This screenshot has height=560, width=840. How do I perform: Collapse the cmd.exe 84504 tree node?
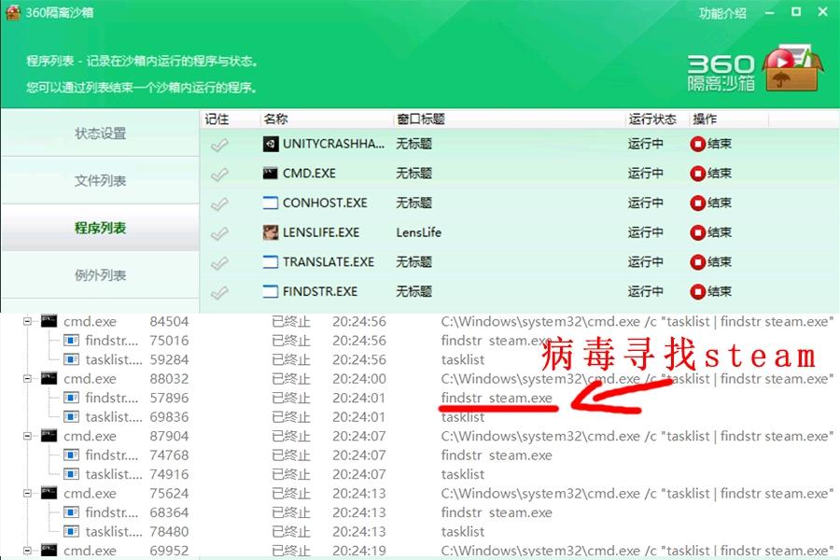27,321
